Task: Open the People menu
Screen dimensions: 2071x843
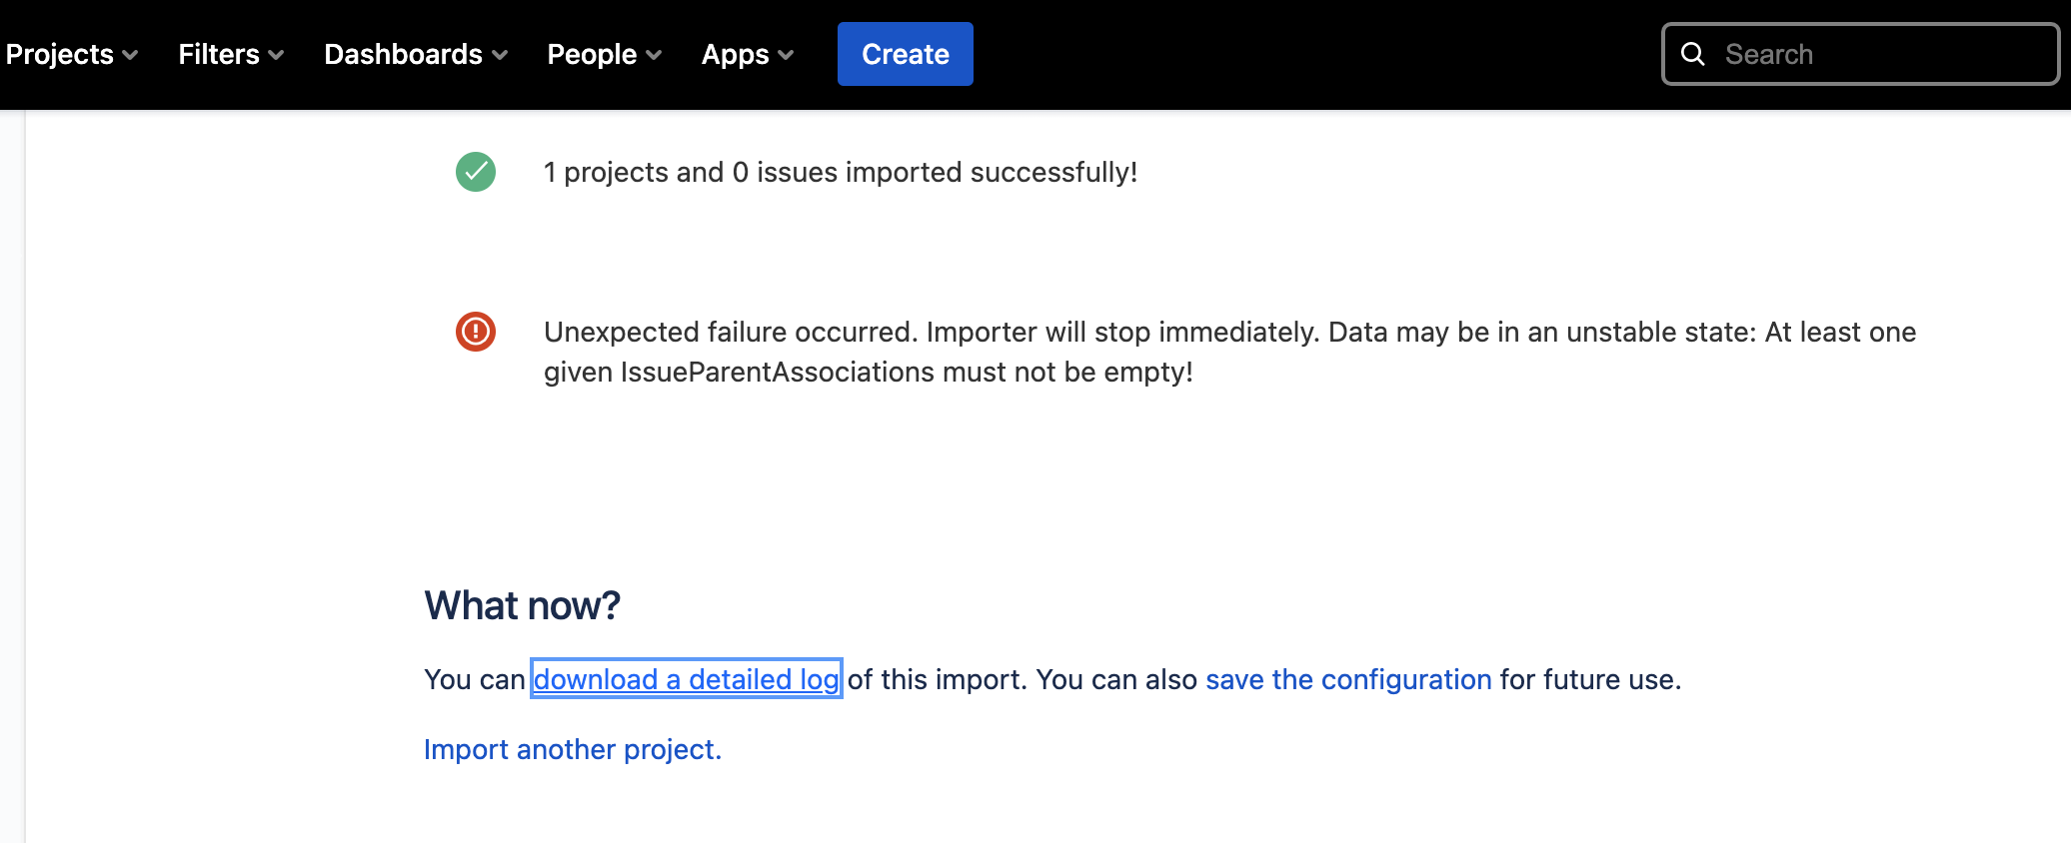Action: pos(605,54)
